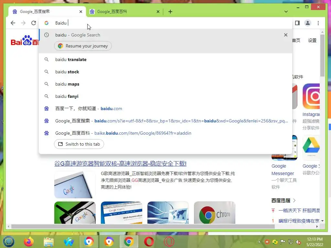Close the Google_百度搜索 tab
The width and height of the screenshot is (331, 248).
80,12
